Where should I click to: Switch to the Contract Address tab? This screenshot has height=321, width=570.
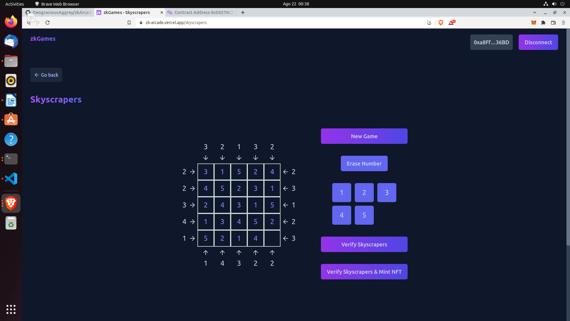point(201,12)
